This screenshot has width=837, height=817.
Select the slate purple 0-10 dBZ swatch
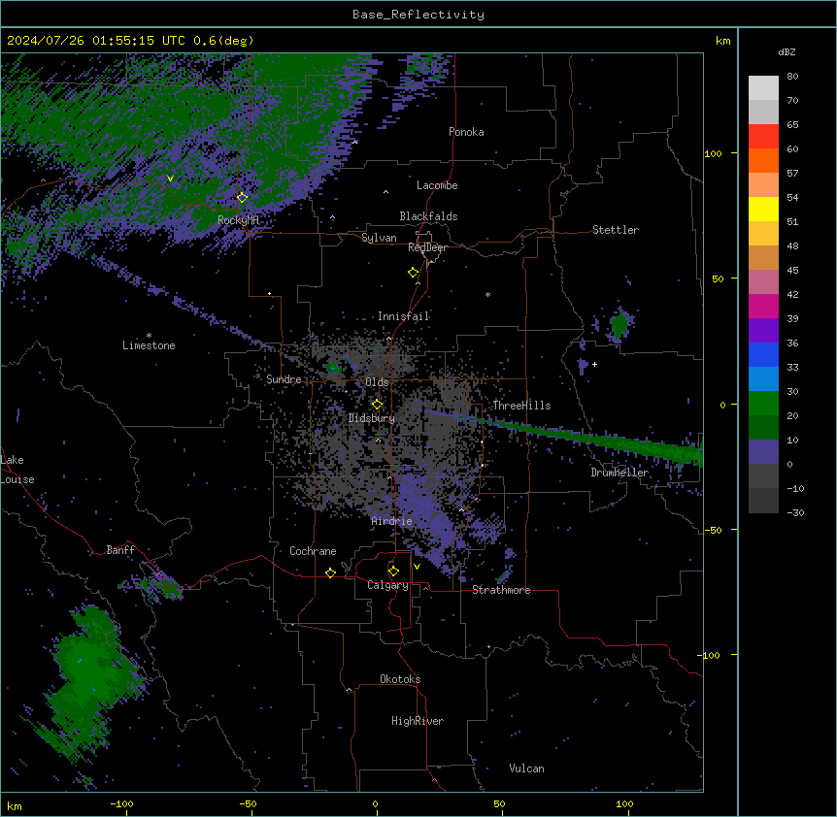coord(763,452)
